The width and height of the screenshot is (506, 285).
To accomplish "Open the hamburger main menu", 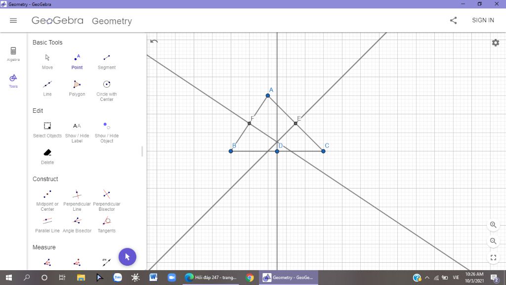I will (x=13, y=20).
